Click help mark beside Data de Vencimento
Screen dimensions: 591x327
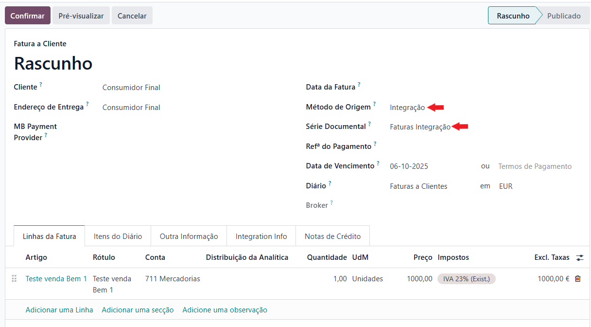point(378,163)
